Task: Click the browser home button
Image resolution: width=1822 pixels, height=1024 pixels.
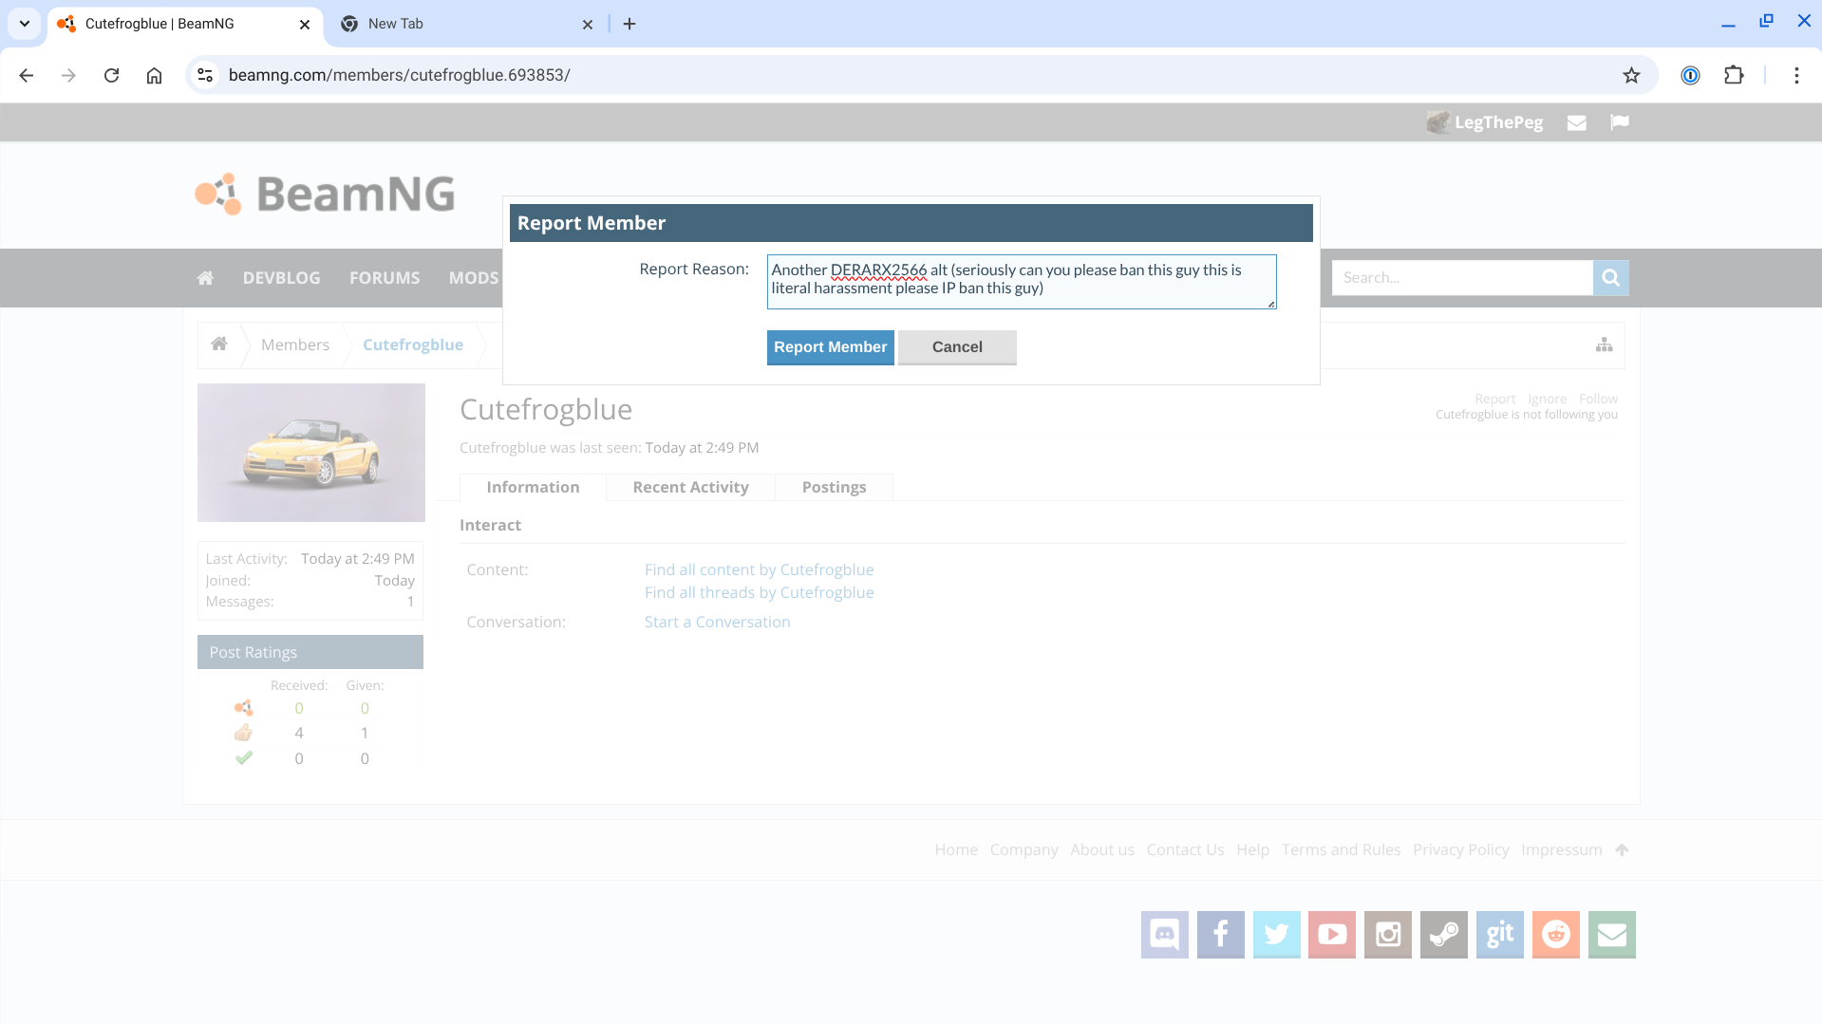Action: tap(154, 75)
